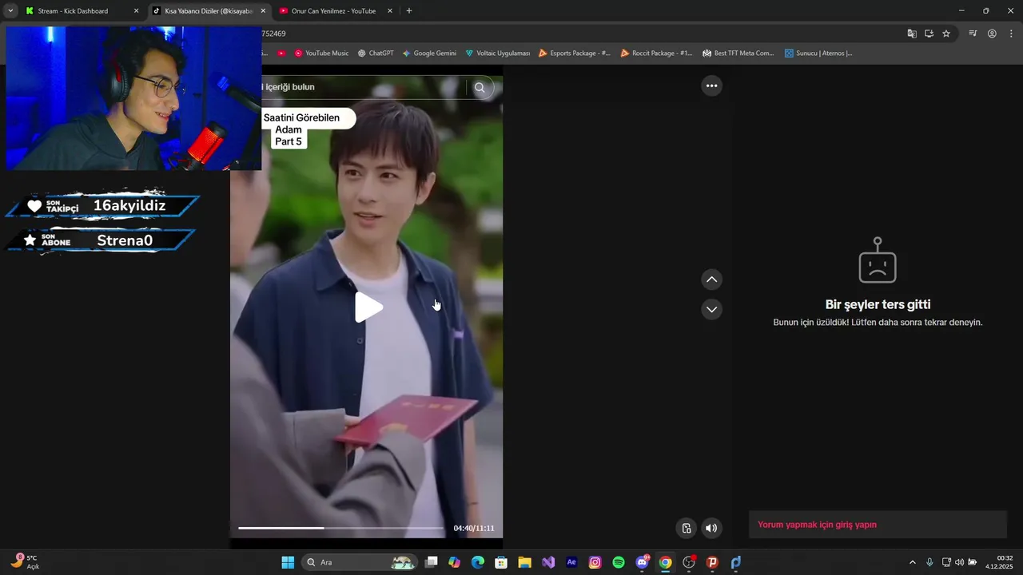
Task: Click the Chrome taskbar icon
Action: pos(665,562)
